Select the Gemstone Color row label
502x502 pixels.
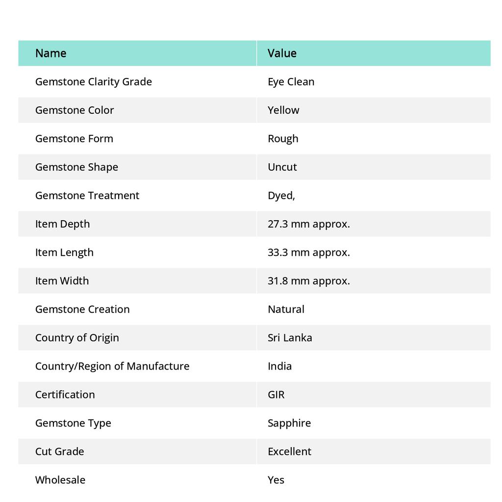point(75,110)
